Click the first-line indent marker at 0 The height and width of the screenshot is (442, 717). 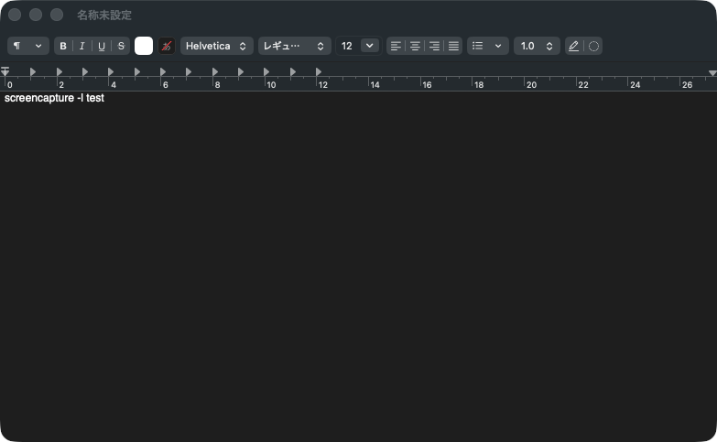[5, 68]
